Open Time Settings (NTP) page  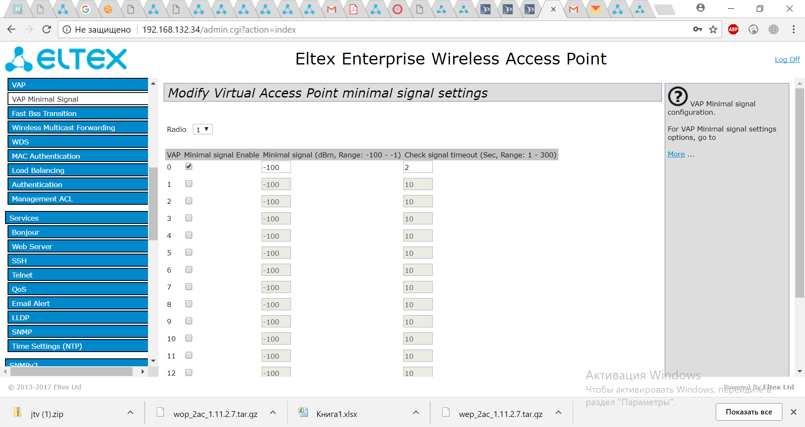[78, 346]
